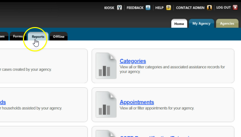Click the Categories card description text
This screenshot has height=137, width=241.
pyautogui.click(x=172, y=69)
